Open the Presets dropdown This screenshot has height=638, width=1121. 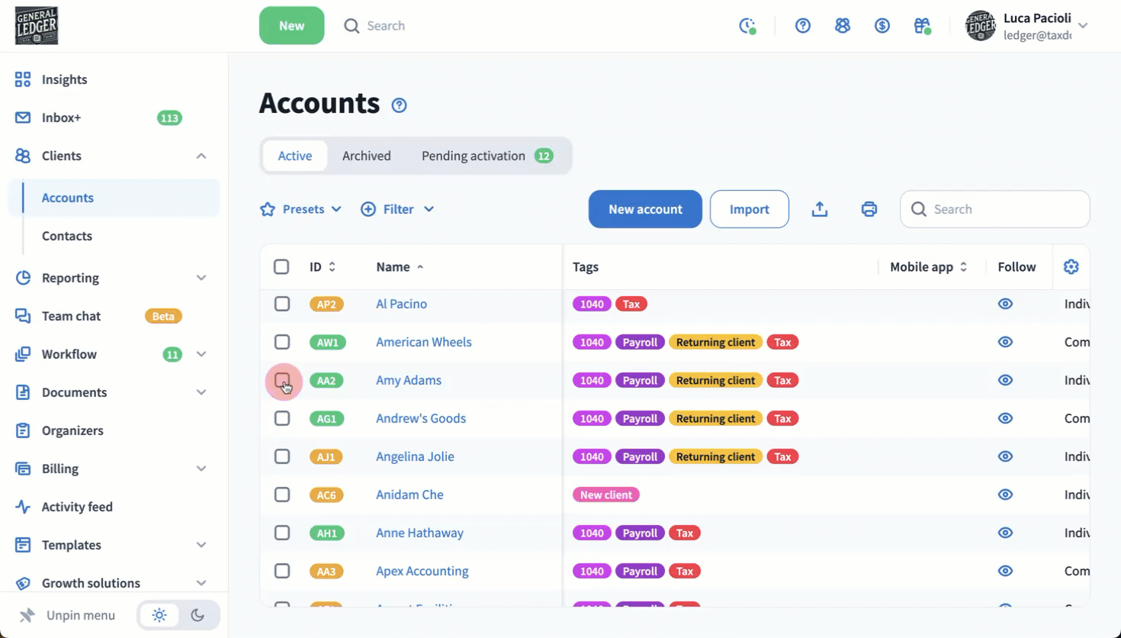click(x=301, y=209)
